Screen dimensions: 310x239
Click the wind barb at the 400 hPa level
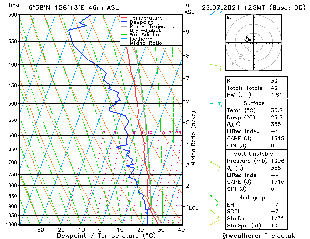pyautogui.click(x=216, y=67)
